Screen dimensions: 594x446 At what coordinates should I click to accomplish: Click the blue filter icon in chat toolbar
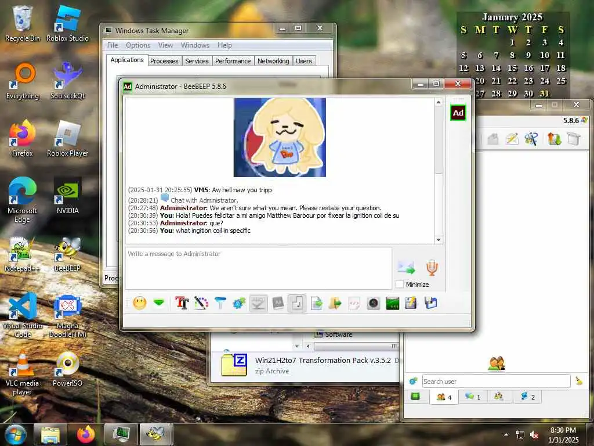point(220,303)
